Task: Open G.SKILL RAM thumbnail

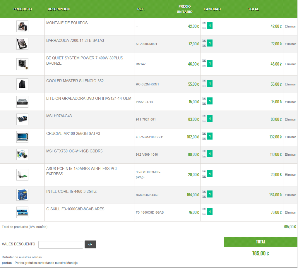Action: click(22, 212)
